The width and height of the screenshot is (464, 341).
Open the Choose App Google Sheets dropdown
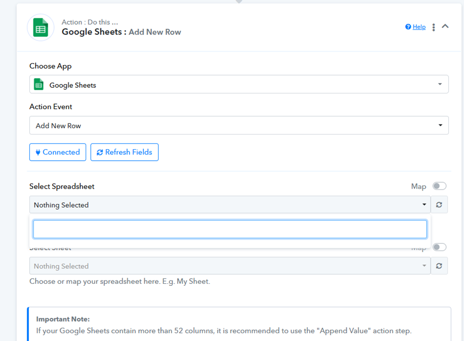click(x=239, y=85)
